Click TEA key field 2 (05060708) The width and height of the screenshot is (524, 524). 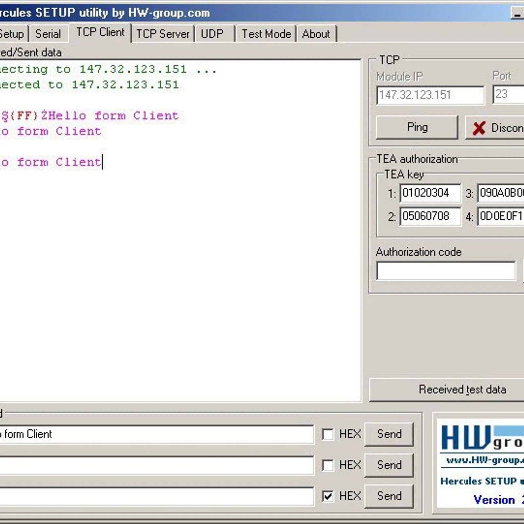point(430,216)
